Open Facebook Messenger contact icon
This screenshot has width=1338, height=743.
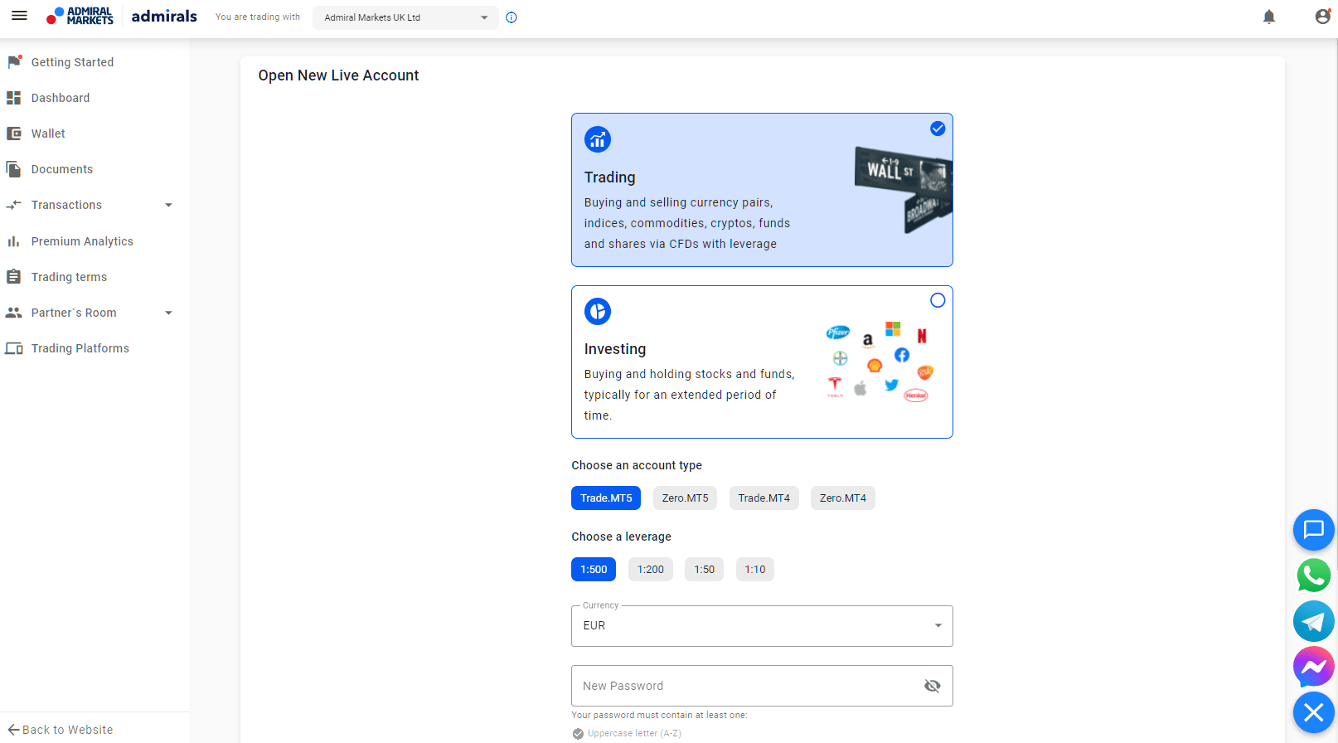(1314, 667)
